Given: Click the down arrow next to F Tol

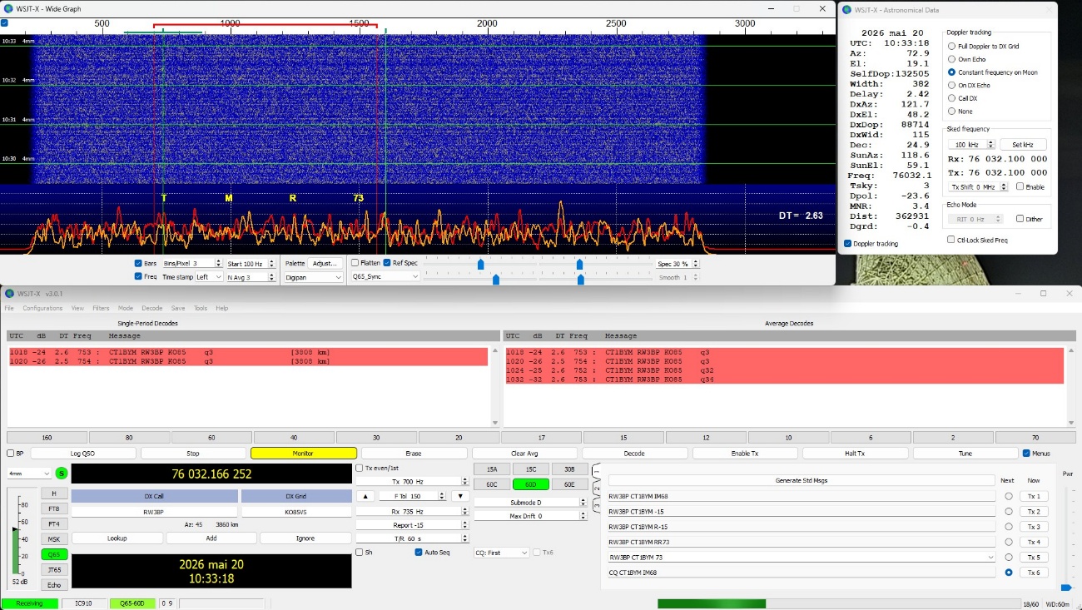Looking at the screenshot, I should tap(459, 496).
